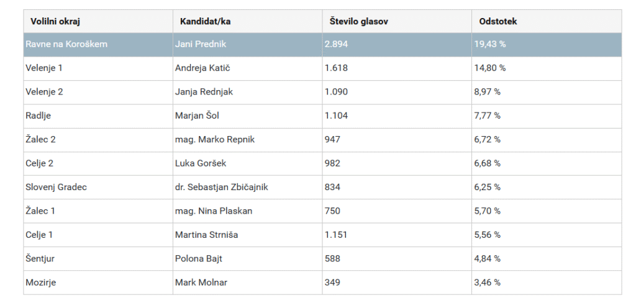Viewport: 636px width, 300px height.
Task: Click candidate mag. Marko Repnik
Action: (215, 139)
